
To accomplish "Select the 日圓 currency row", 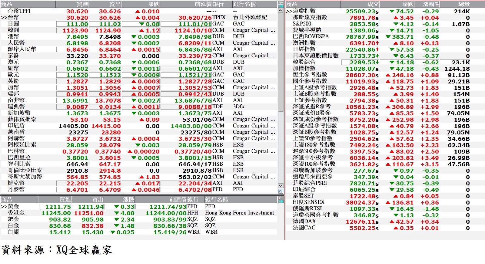I will 139,24.
